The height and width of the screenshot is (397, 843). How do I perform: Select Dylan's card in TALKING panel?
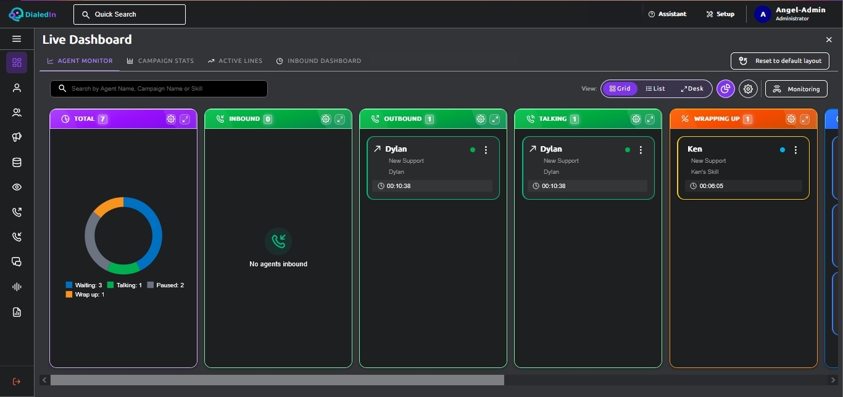588,168
